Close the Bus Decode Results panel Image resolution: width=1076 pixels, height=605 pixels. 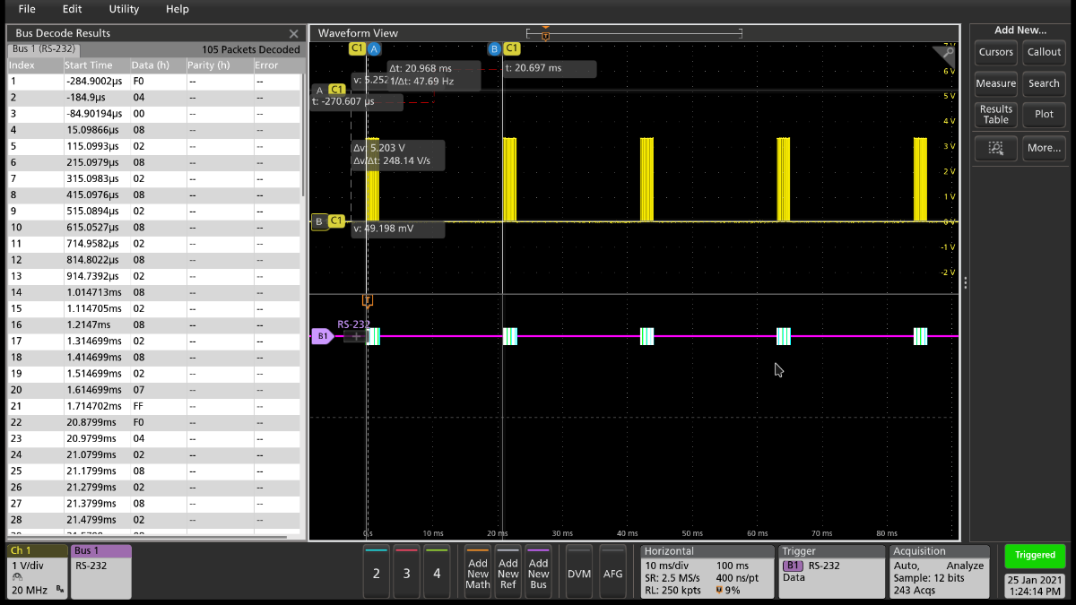tap(293, 33)
